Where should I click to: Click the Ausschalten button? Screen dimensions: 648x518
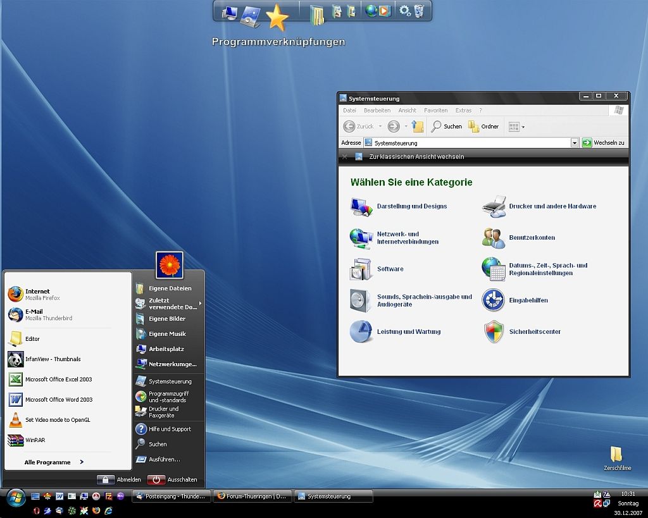coord(172,479)
